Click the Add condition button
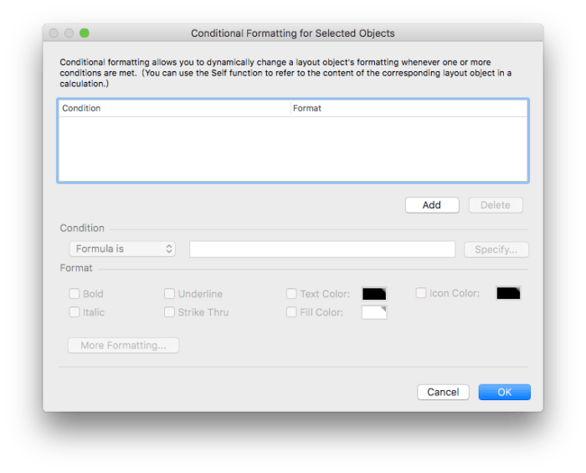The height and width of the screenshot is (473, 586). [x=431, y=205]
